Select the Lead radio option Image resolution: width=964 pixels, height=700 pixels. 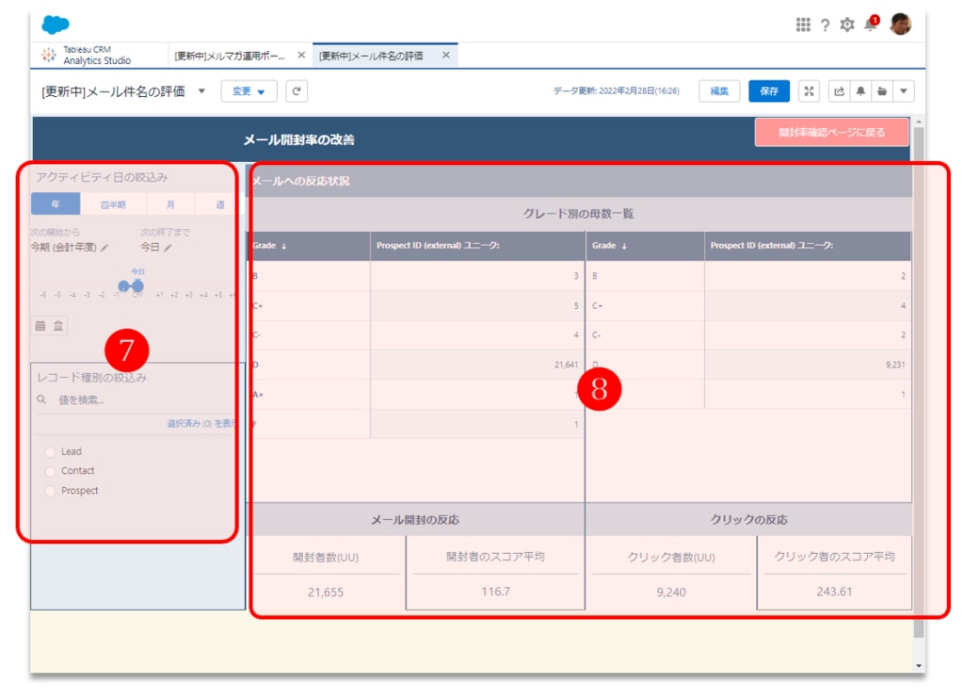tap(51, 451)
